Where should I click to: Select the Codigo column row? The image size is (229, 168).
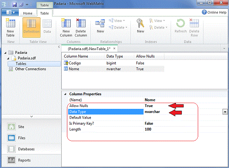coord(114,63)
